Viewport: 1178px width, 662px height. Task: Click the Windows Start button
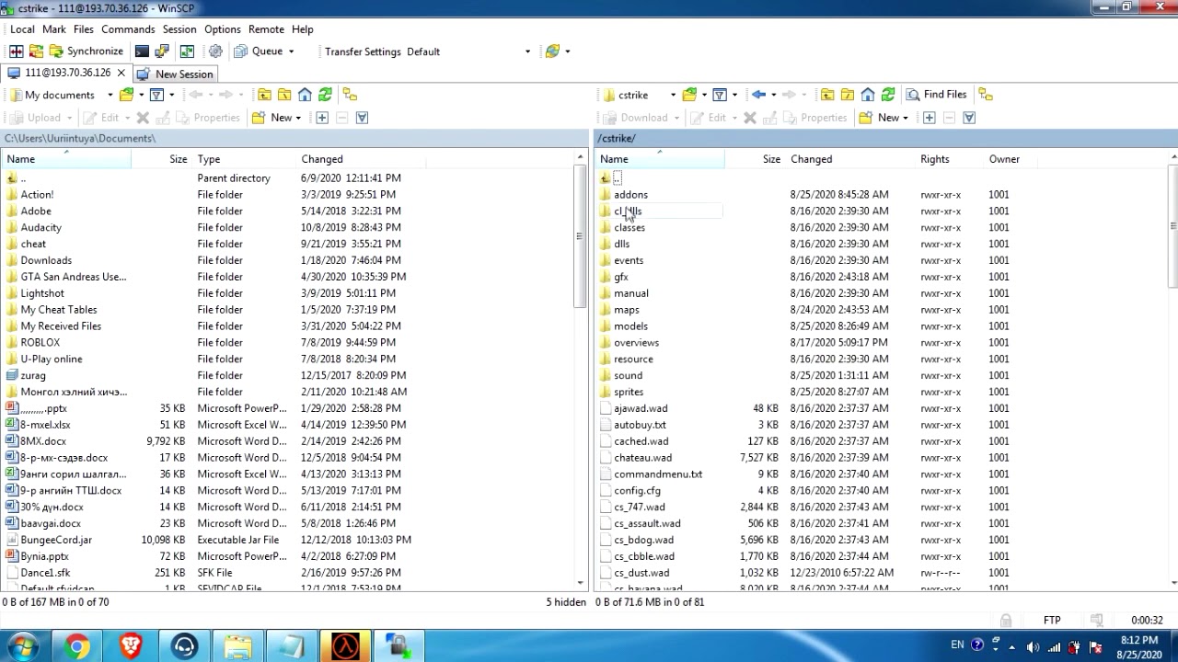pos(22,646)
